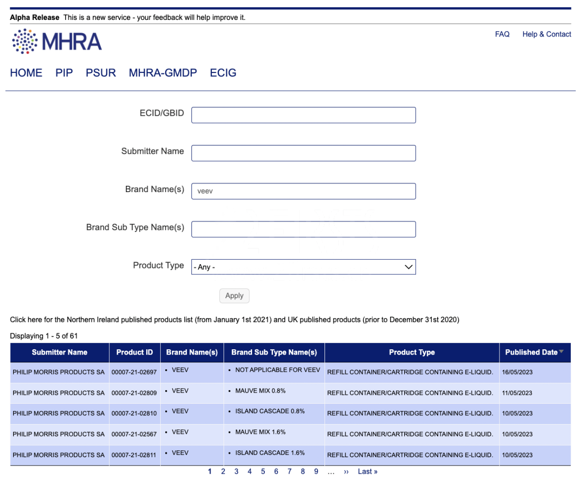This screenshot has width=583, height=483.
Task: Focus the Brand Sub Type Name(s) field
Action: (x=304, y=229)
